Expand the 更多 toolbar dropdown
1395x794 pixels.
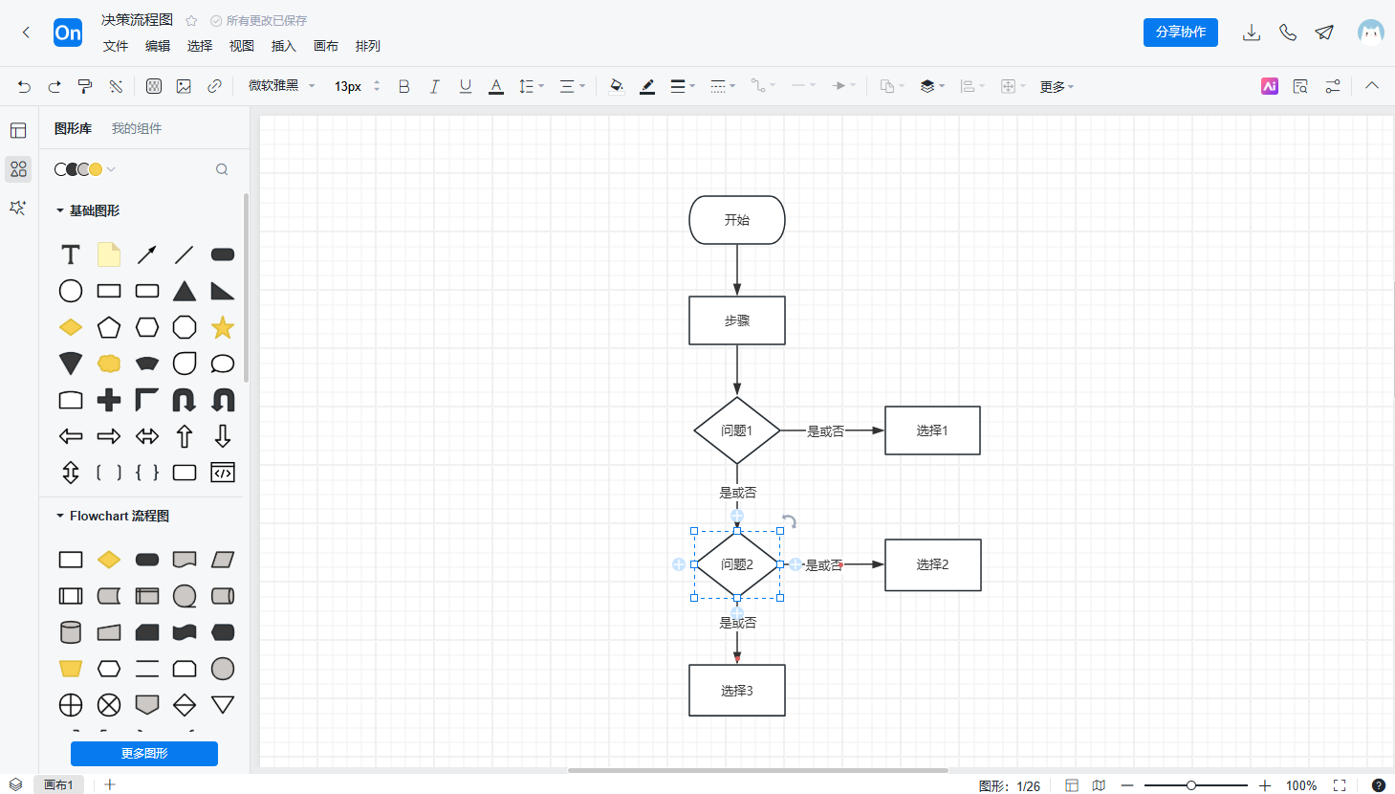point(1057,87)
